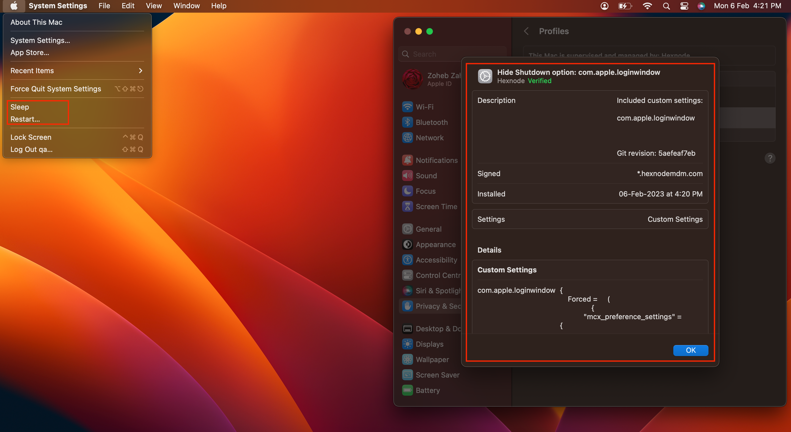The width and height of the screenshot is (791, 432).
Task: Click the Wi-Fi status icon in menu bar
Action: [647, 6]
